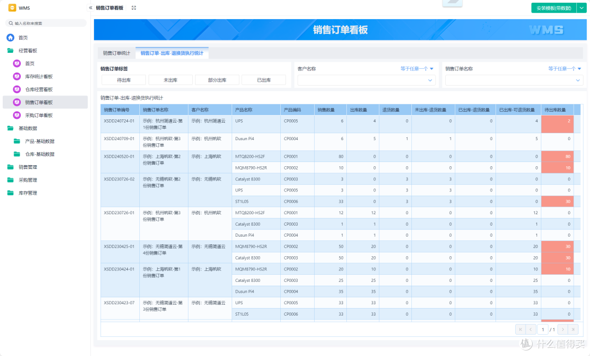Click 待出库数量 column header
This screenshot has width=590, height=356.
[557, 110]
